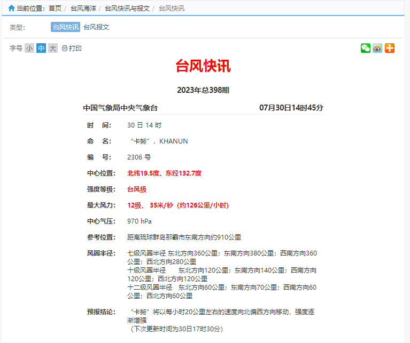Switch to the 台风报文 type tab
This screenshot has height=343, width=410.
point(96,27)
